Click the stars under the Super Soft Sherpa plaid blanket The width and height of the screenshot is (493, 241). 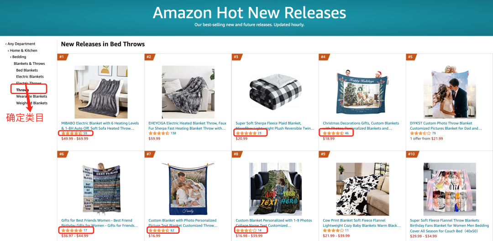(246, 133)
